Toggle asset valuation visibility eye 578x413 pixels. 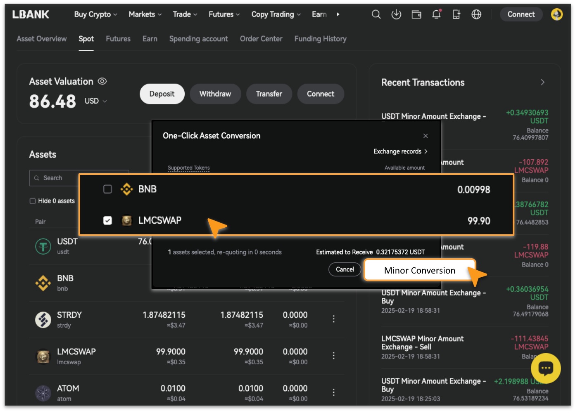tap(102, 81)
